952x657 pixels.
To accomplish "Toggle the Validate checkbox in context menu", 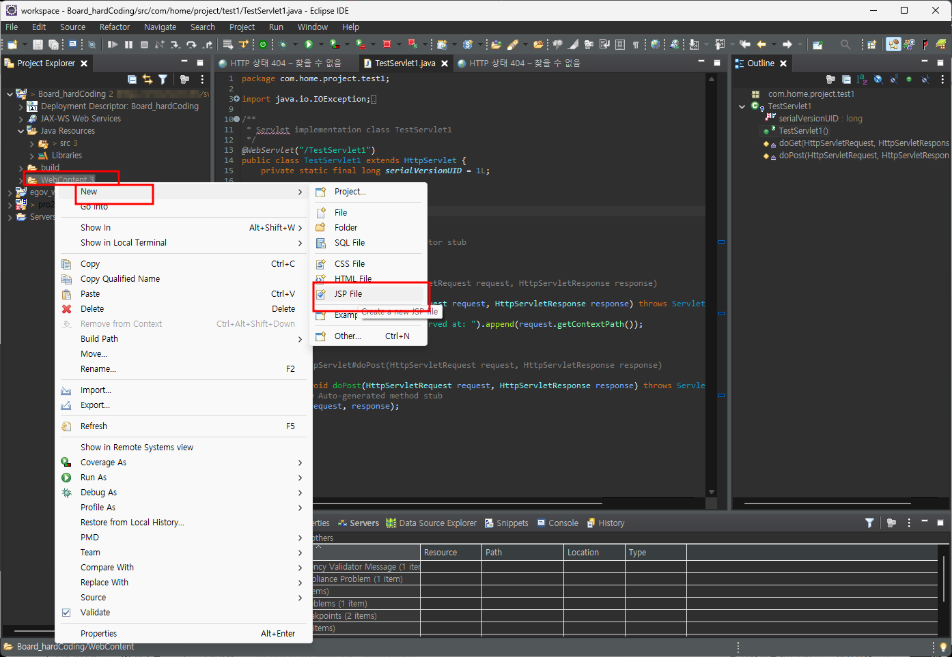I will [x=66, y=613].
